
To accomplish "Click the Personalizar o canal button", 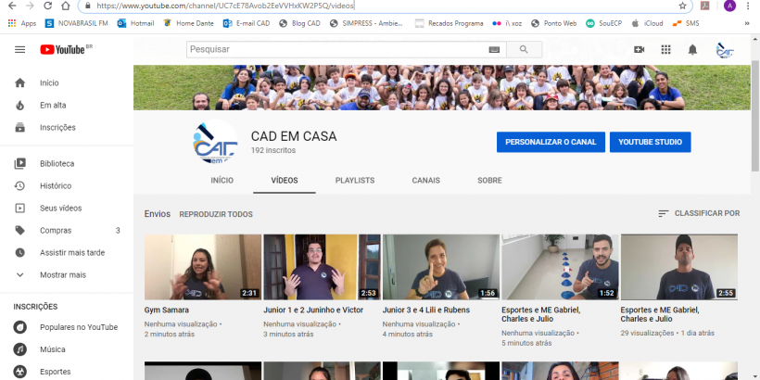I will pyautogui.click(x=551, y=142).
